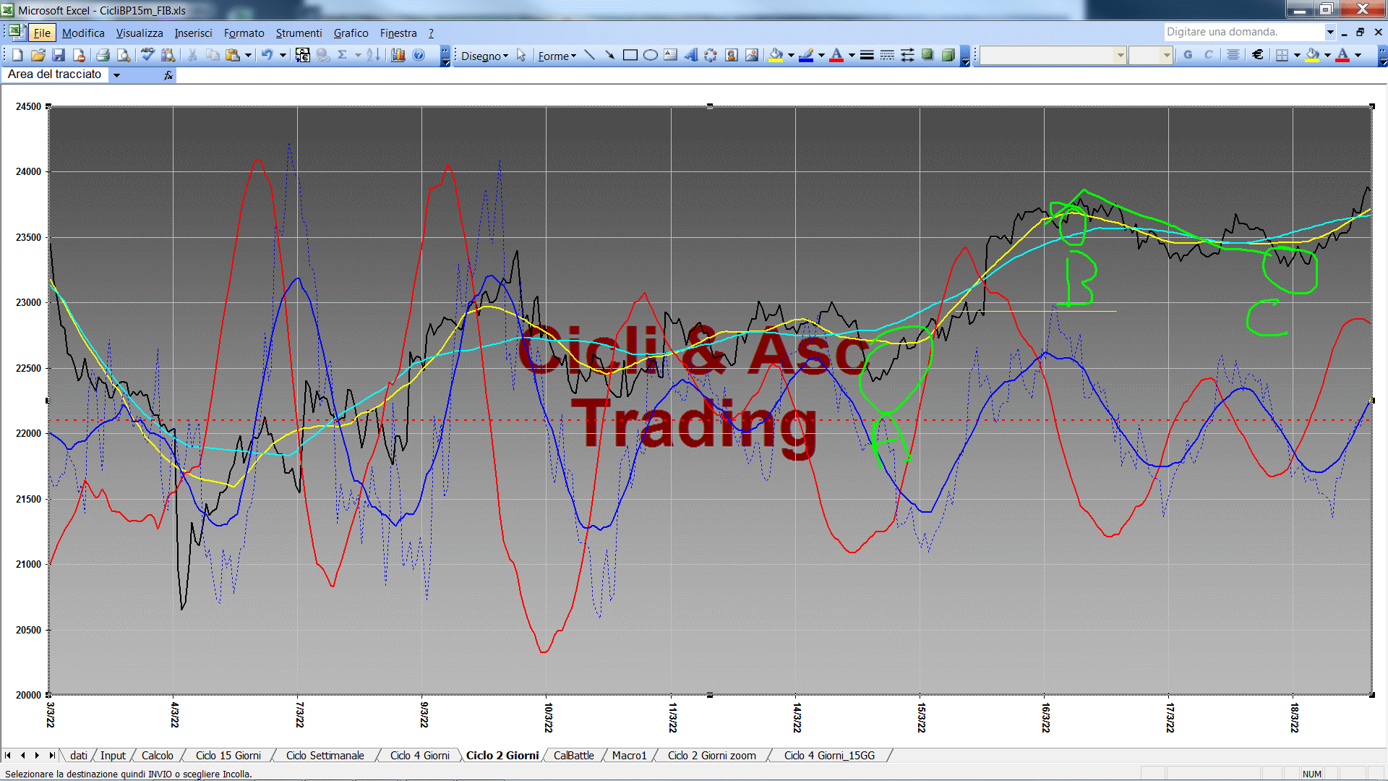The height and width of the screenshot is (781, 1388).
Task: Insert Picture from file icon
Action: point(752,55)
